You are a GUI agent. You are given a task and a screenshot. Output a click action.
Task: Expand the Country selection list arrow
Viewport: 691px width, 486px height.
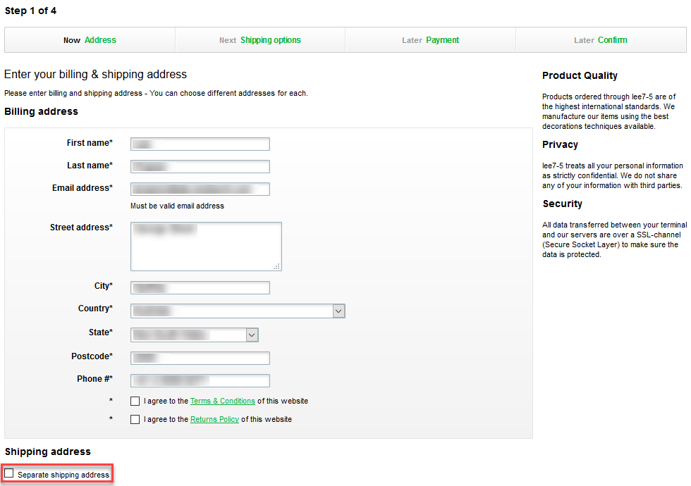[x=338, y=311]
